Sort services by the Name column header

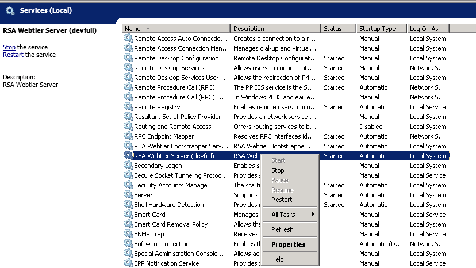176,29
